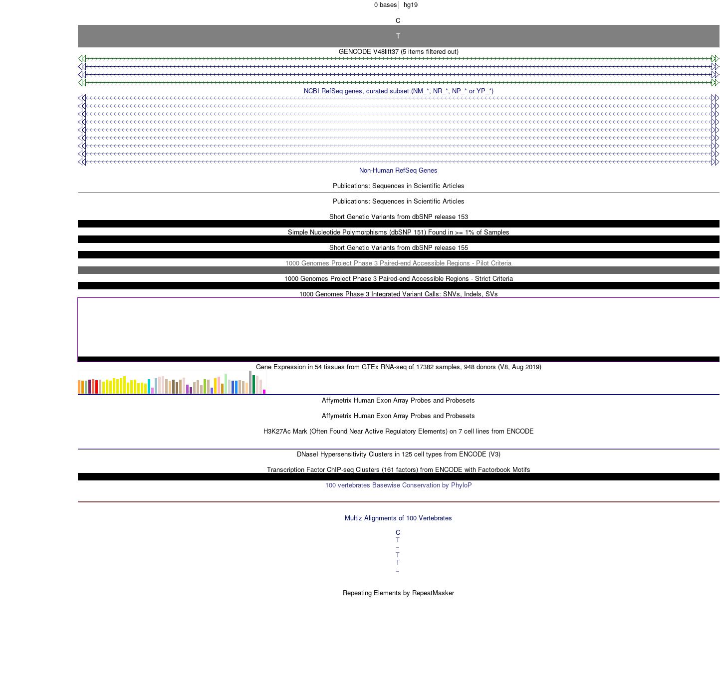Screen dimensions: 720x676
Task: Click black item bar under dbSNP 151 title
Action: 398,239
